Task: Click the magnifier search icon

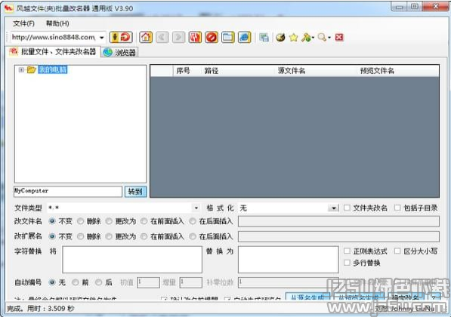Action: pos(322,38)
